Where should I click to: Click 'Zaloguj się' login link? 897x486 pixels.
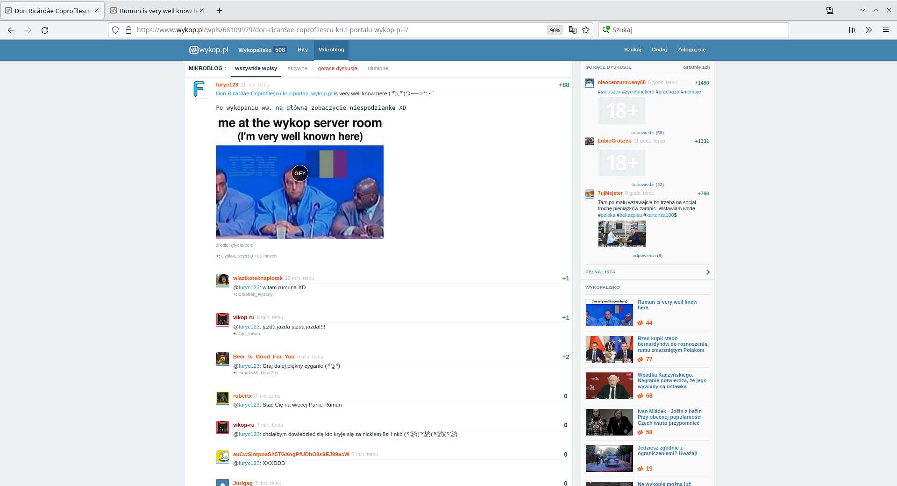pos(691,50)
